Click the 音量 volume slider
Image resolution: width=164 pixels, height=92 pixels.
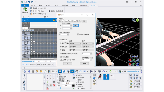tap(134, 71)
